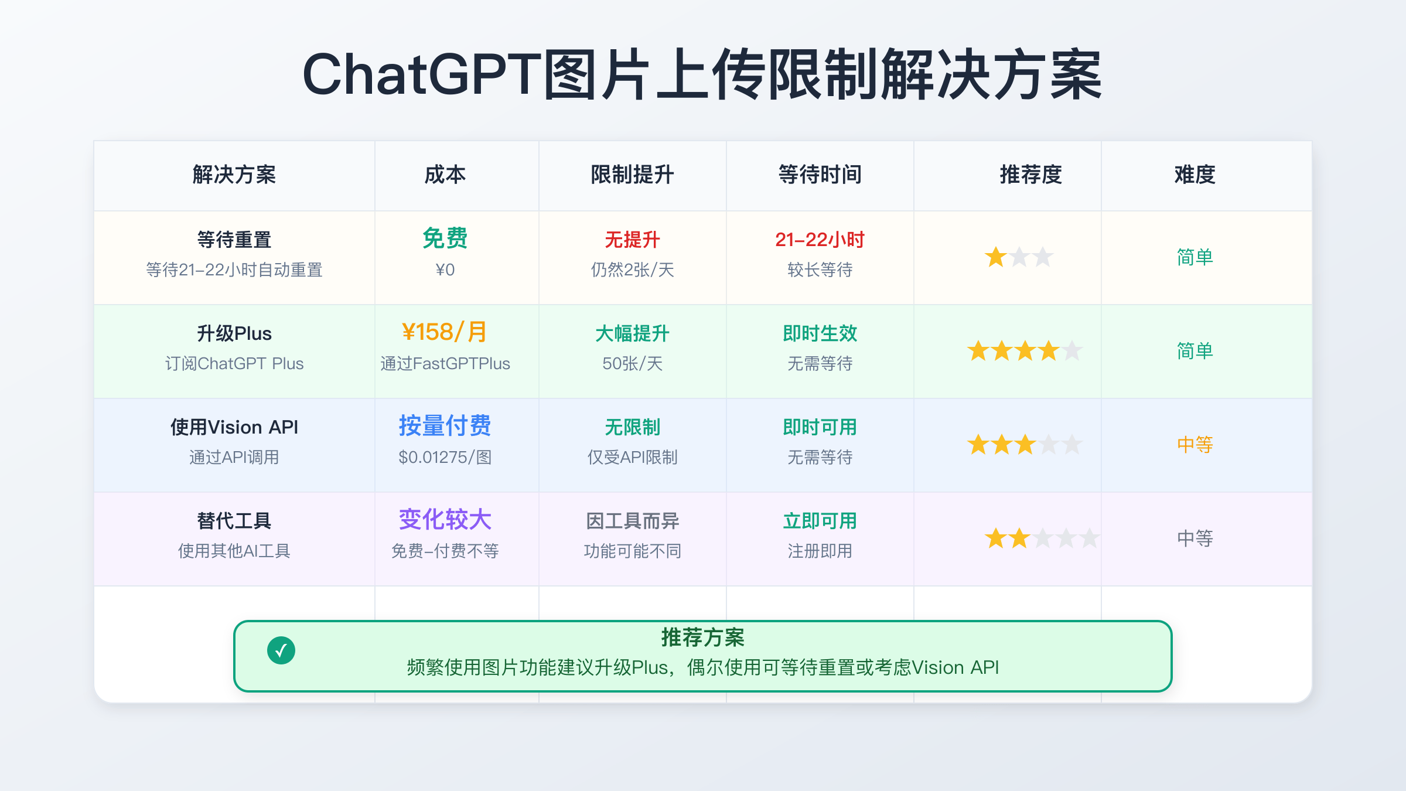Image resolution: width=1406 pixels, height=791 pixels.
Task: Click orange 中等 difficulty in Vision API row
Action: pos(1195,445)
